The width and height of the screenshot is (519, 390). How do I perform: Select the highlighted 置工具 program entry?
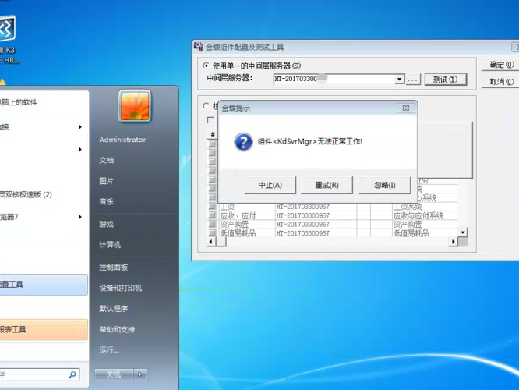[x=44, y=284]
